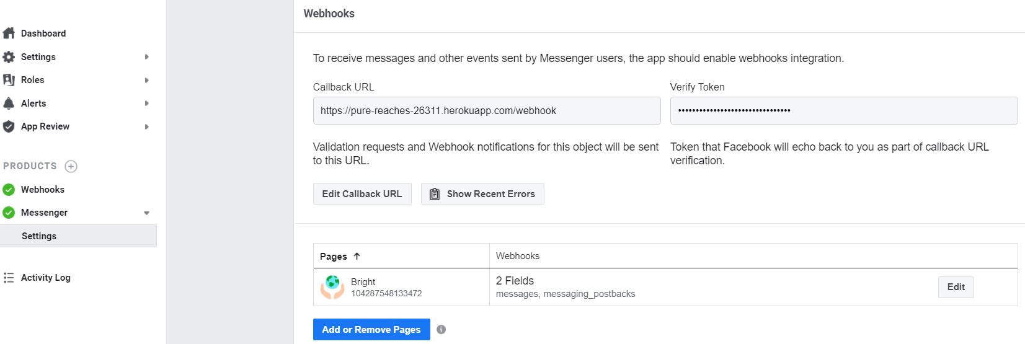This screenshot has width=1025, height=344.
Task: Collapse the Messenger submenu arrow
Action: (x=147, y=213)
